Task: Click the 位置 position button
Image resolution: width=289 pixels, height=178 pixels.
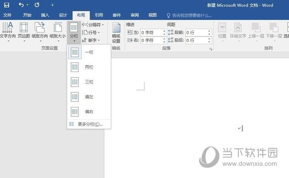Action: coord(222,31)
